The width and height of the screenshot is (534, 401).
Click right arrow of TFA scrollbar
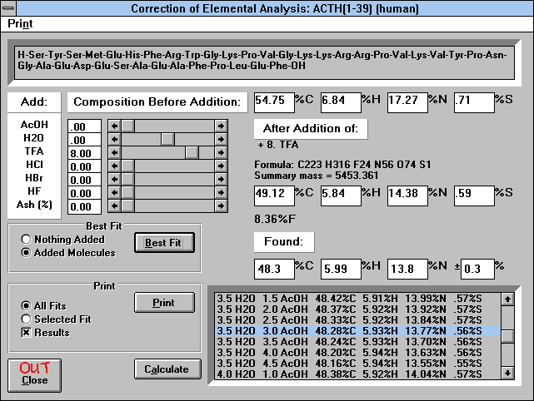point(221,153)
